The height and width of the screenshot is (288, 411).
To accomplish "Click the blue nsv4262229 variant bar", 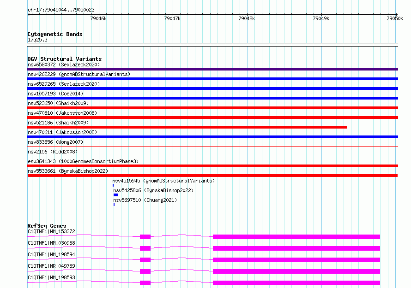I will pos(212,79).
